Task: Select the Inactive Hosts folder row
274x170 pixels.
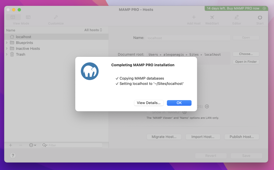Action: 56,48
